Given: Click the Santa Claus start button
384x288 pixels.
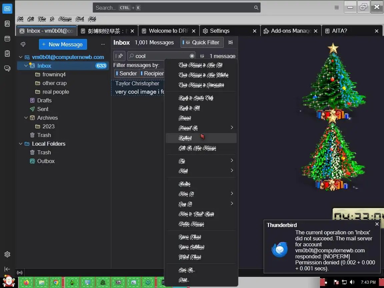Looking at the screenshot, I should tap(9, 281).
